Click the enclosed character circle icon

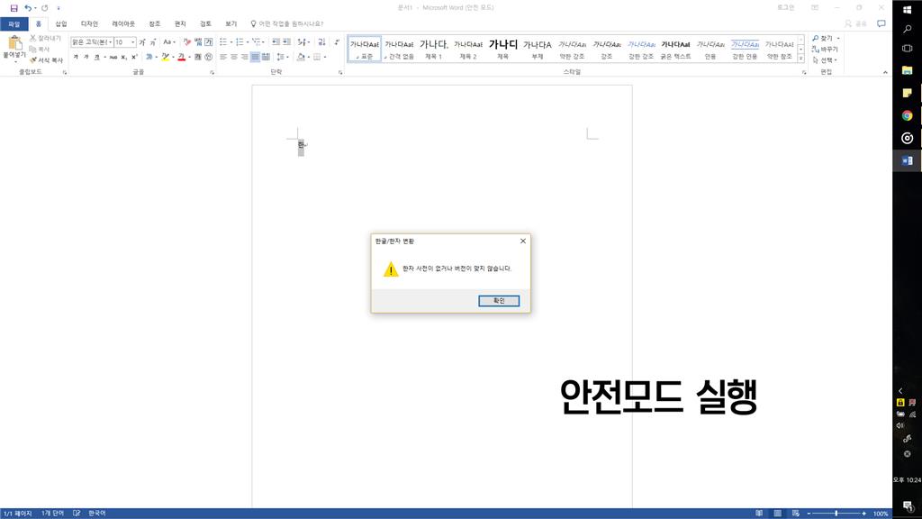[208, 57]
